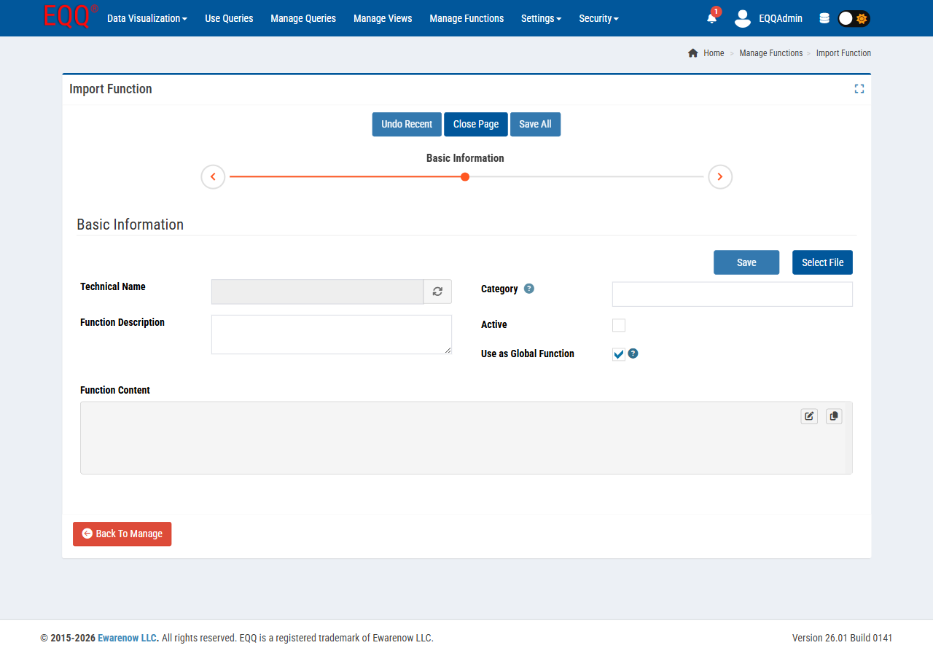933x656 pixels.
Task: Click help icon next to Global Function
Action: tap(633, 354)
